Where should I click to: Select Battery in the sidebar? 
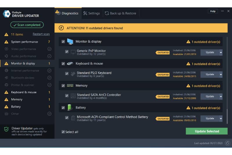point(27,107)
